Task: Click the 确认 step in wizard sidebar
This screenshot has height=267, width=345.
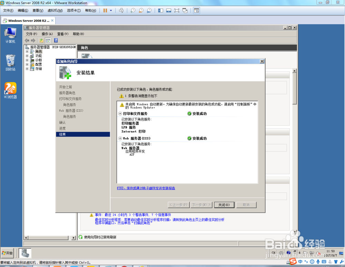Action: tap(62, 122)
